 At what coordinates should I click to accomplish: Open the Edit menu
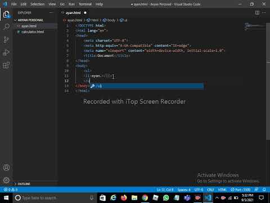23,4
